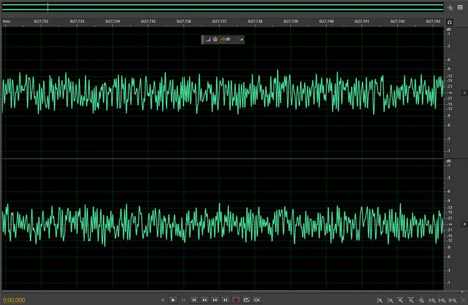The image size is (468, 305).
Task: Click the orange 0:00.000 time display
Action: 14,300
